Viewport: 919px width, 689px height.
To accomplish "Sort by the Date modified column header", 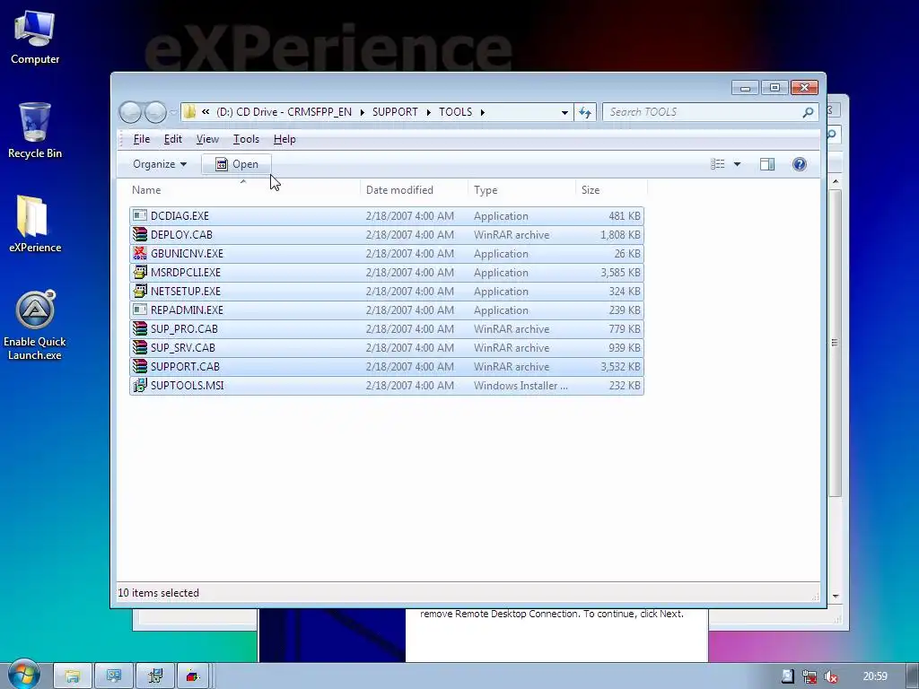I will click(414, 190).
